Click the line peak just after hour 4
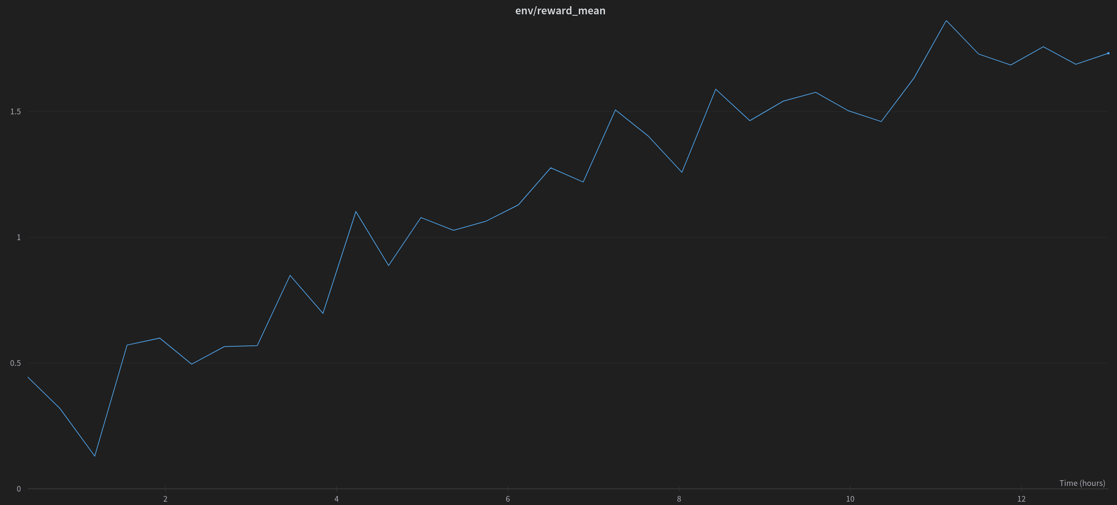The image size is (1117, 505). tap(356, 212)
